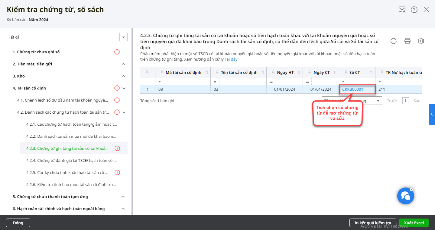
Task: Follow the Tại đây guide link
Action: tap(231, 59)
